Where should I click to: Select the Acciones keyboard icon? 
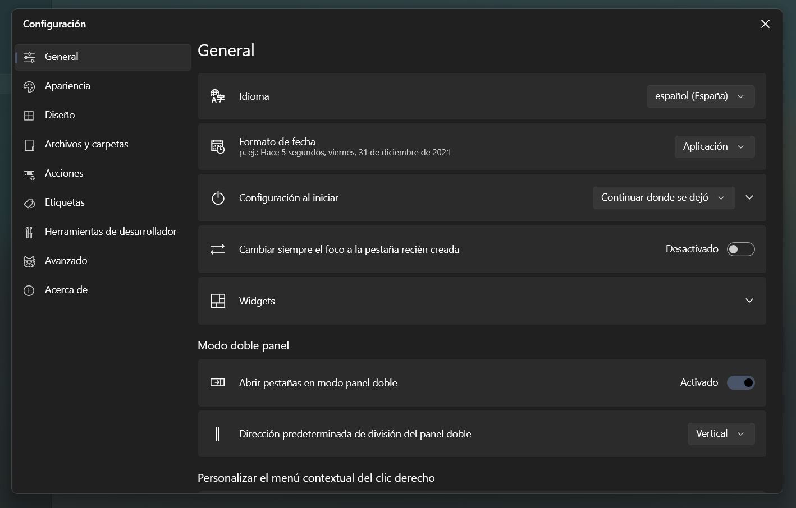(x=29, y=174)
